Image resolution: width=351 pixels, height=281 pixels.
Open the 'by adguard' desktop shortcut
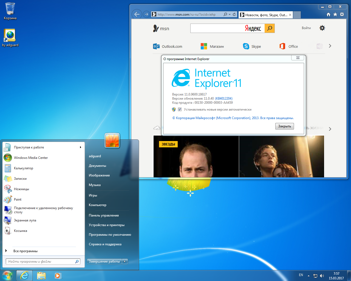(10, 38)
